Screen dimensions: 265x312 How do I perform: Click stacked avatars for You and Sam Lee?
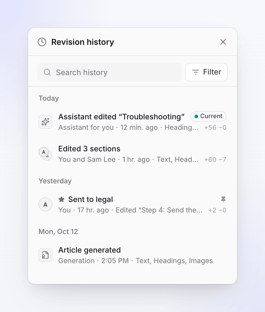coord(45,153)
